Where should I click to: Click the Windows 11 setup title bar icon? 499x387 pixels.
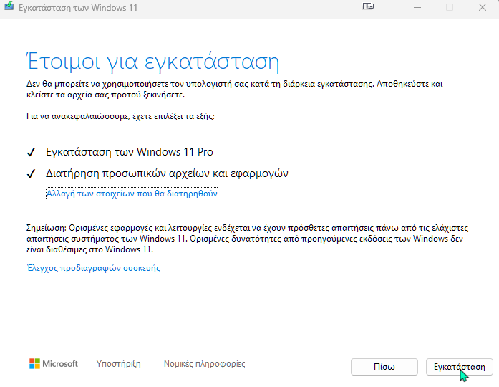click(x=9, y=6)
